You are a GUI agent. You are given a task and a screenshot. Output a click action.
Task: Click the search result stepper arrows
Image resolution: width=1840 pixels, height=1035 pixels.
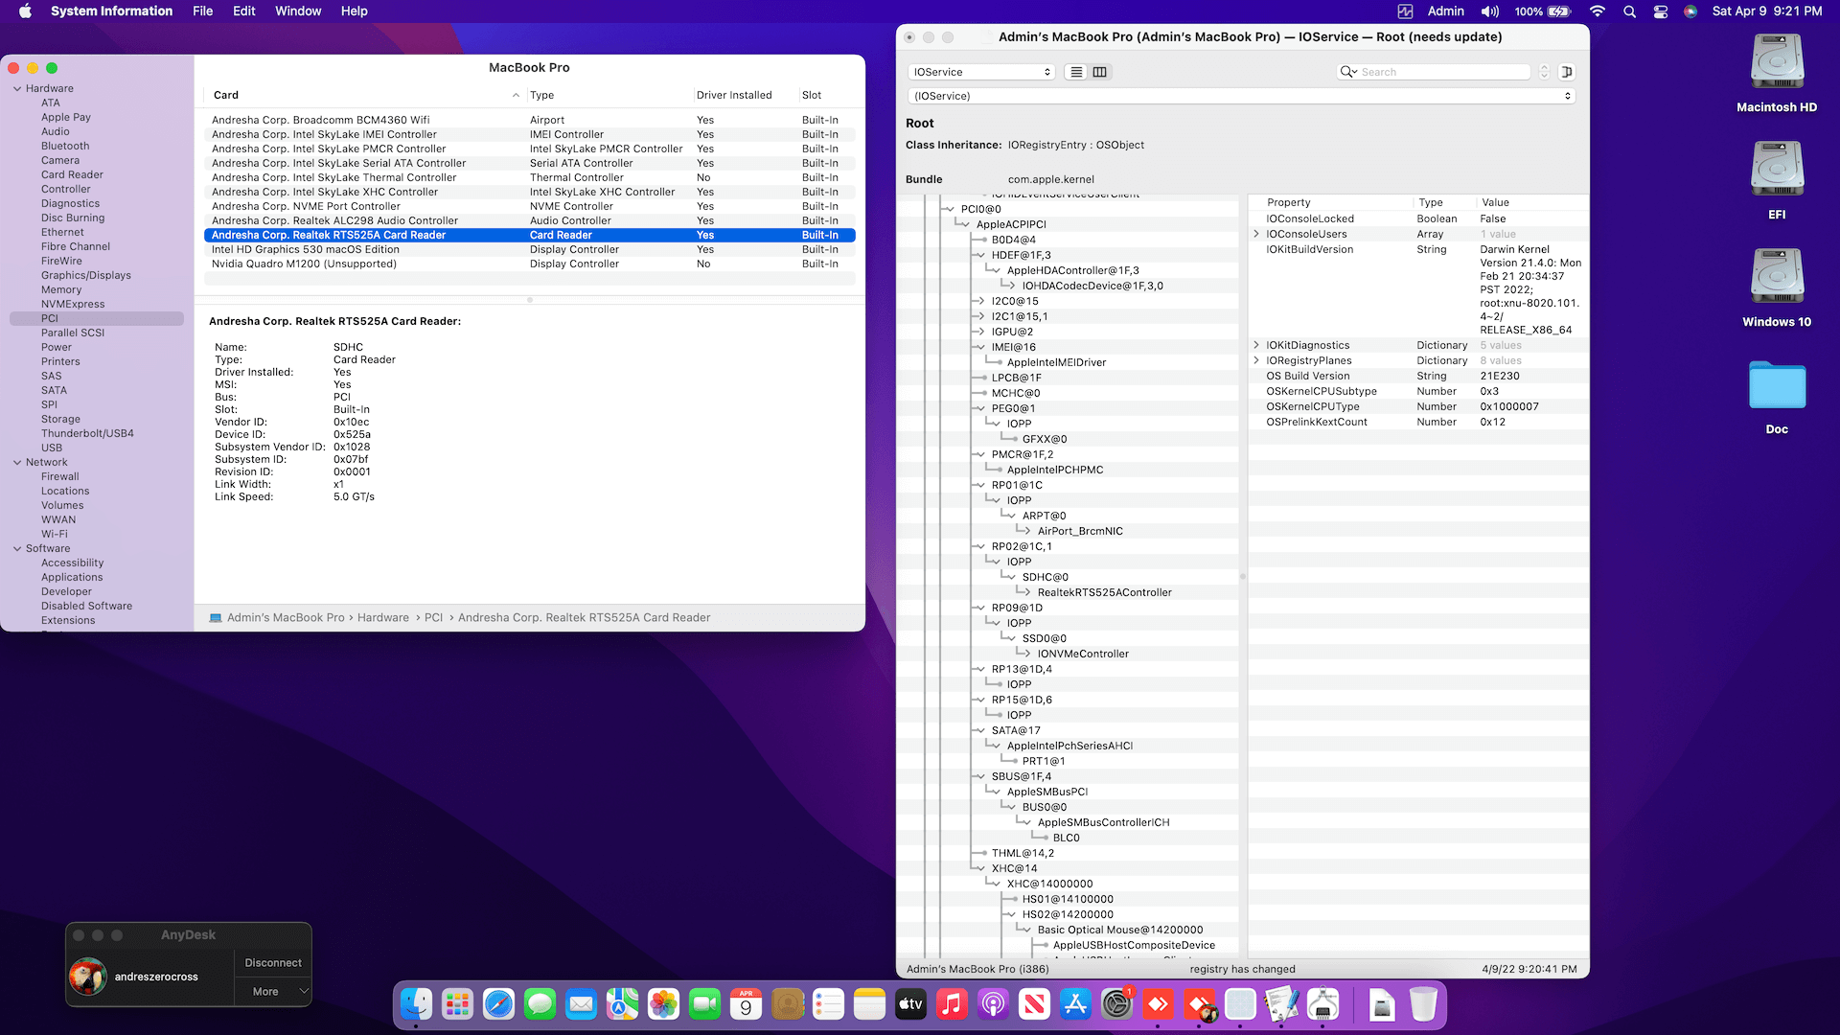pos(1544,72)
